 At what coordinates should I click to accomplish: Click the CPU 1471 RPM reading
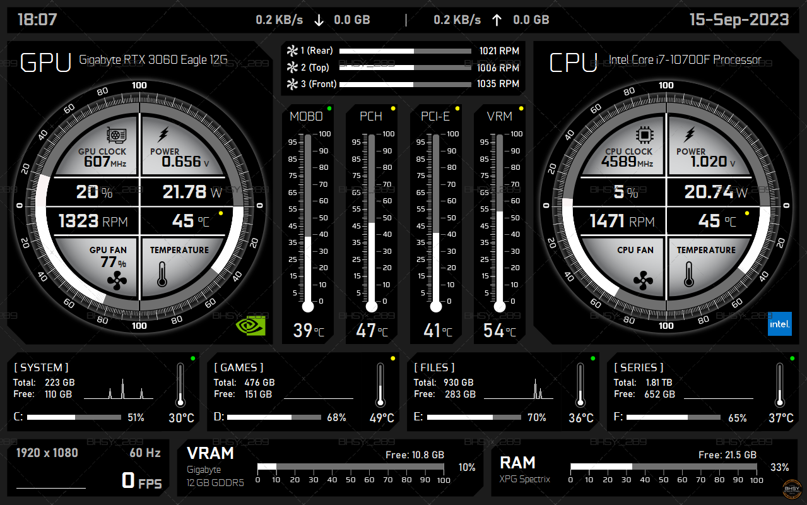point(622,222)
